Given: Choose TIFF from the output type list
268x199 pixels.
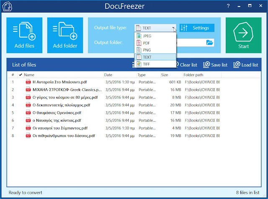Looking at the screenshot, I should tap(155, 64).
